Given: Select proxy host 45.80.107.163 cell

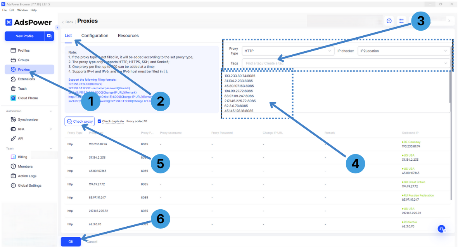Looking at the screenshot, I should tap(98, 171).
